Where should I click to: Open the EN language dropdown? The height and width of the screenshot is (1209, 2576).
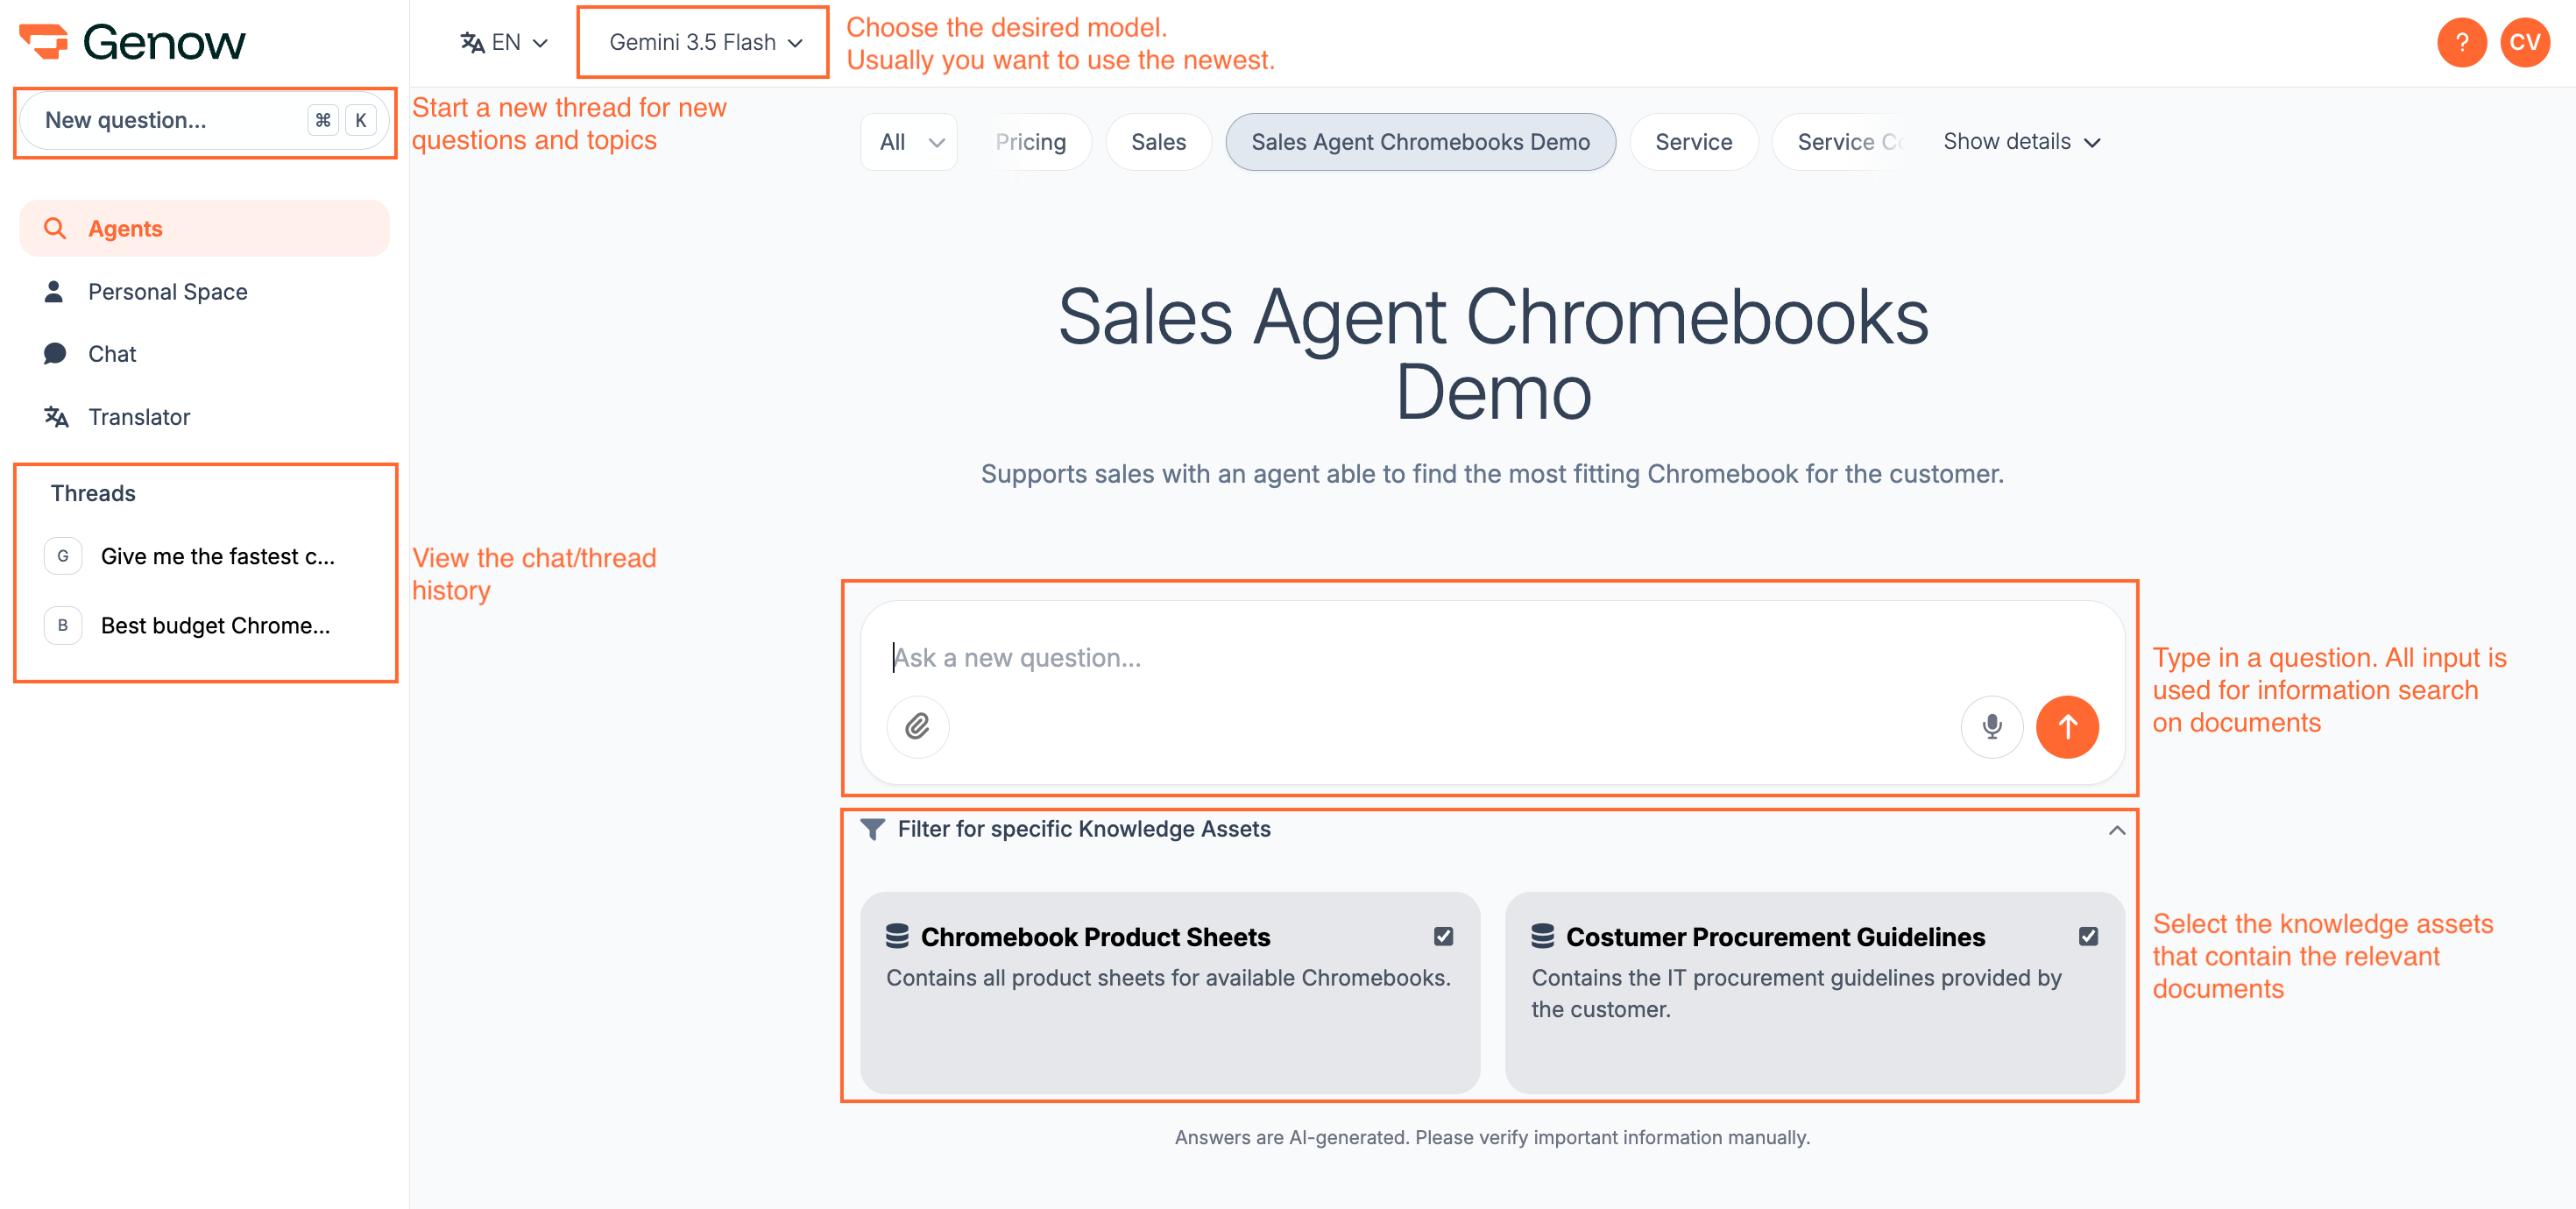click(504, 42)
